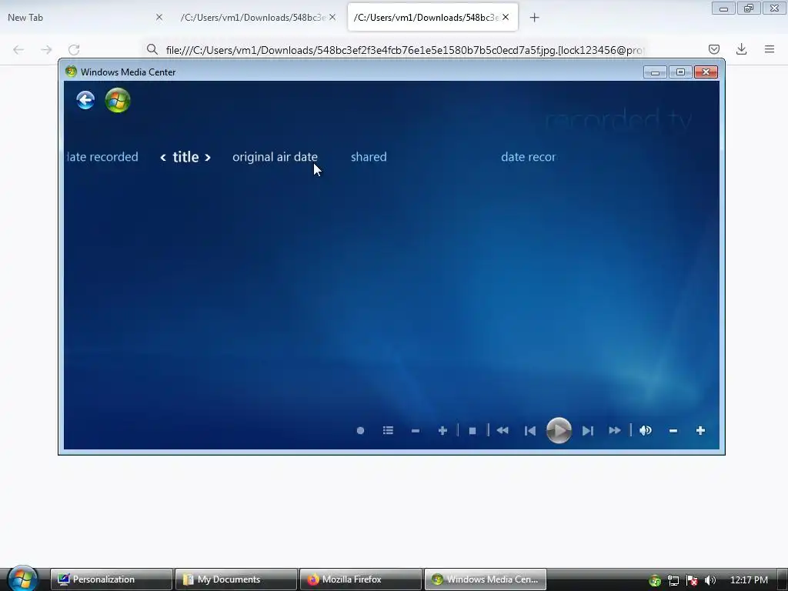Switch to second Downloads file tab
Screen dimensions: 788x591
252,18
